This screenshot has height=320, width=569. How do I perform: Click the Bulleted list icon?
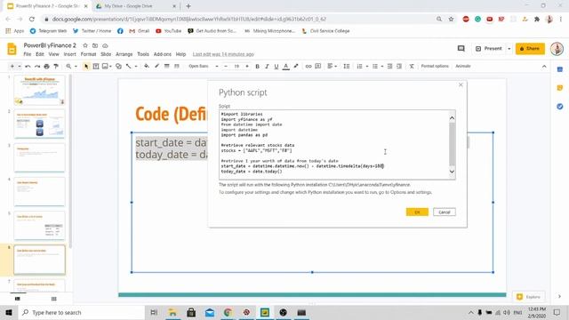point(375,67)
